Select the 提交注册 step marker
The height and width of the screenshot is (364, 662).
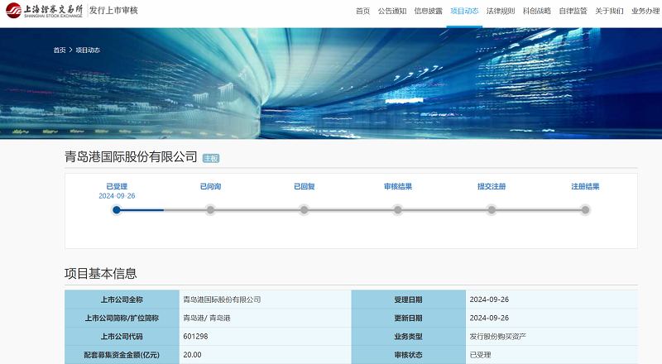(x=492, y=210)
